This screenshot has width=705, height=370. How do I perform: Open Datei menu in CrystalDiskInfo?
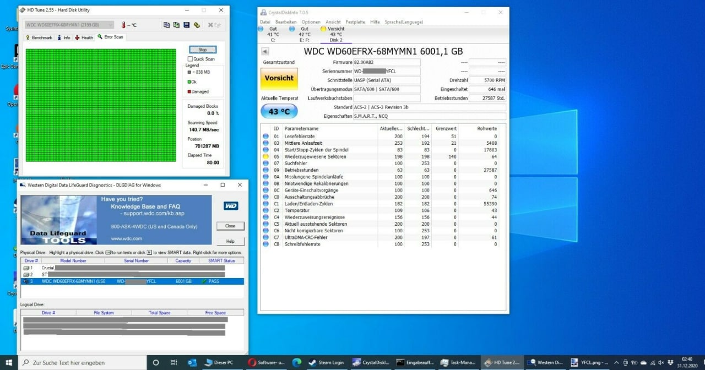pyautogui.click(x=265, y=22)
